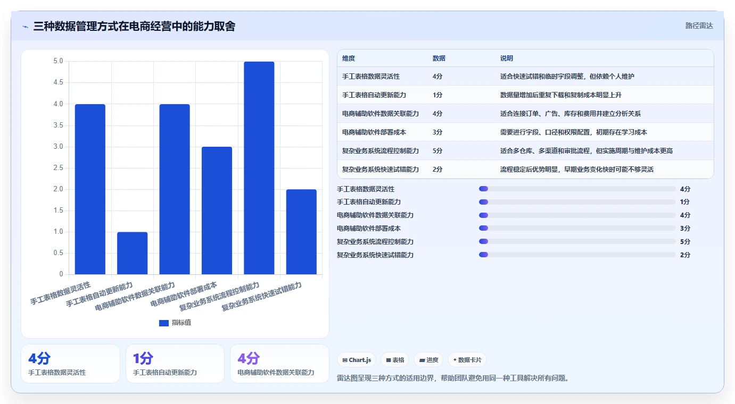Click the chart bar for 电商辅助软件数据关联能力
The width and height of the screenshot is (735, 404).
[x=175, y=189]
